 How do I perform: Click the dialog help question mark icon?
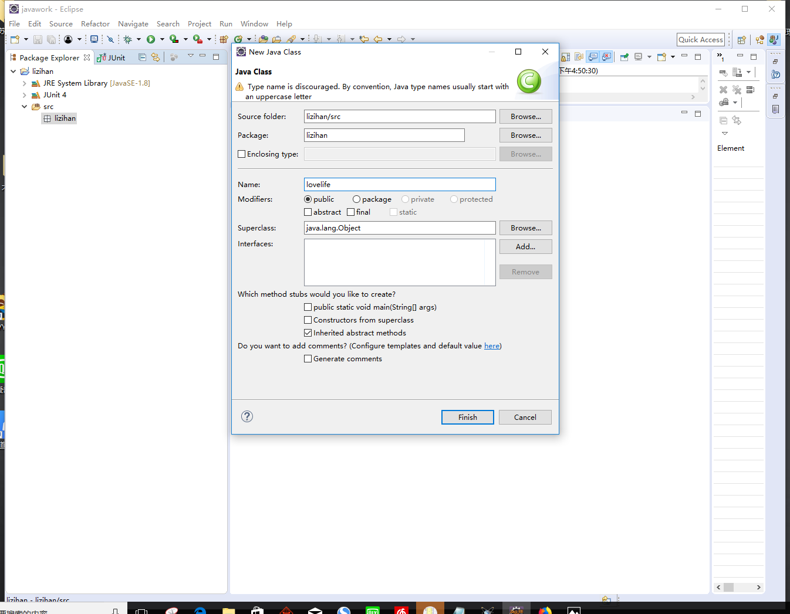(x=247, y=416)
